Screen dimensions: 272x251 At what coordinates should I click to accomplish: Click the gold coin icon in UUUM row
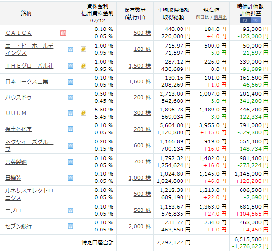(83, 113)
